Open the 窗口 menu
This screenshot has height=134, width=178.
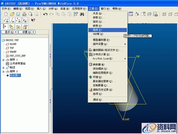coord(105,9)
